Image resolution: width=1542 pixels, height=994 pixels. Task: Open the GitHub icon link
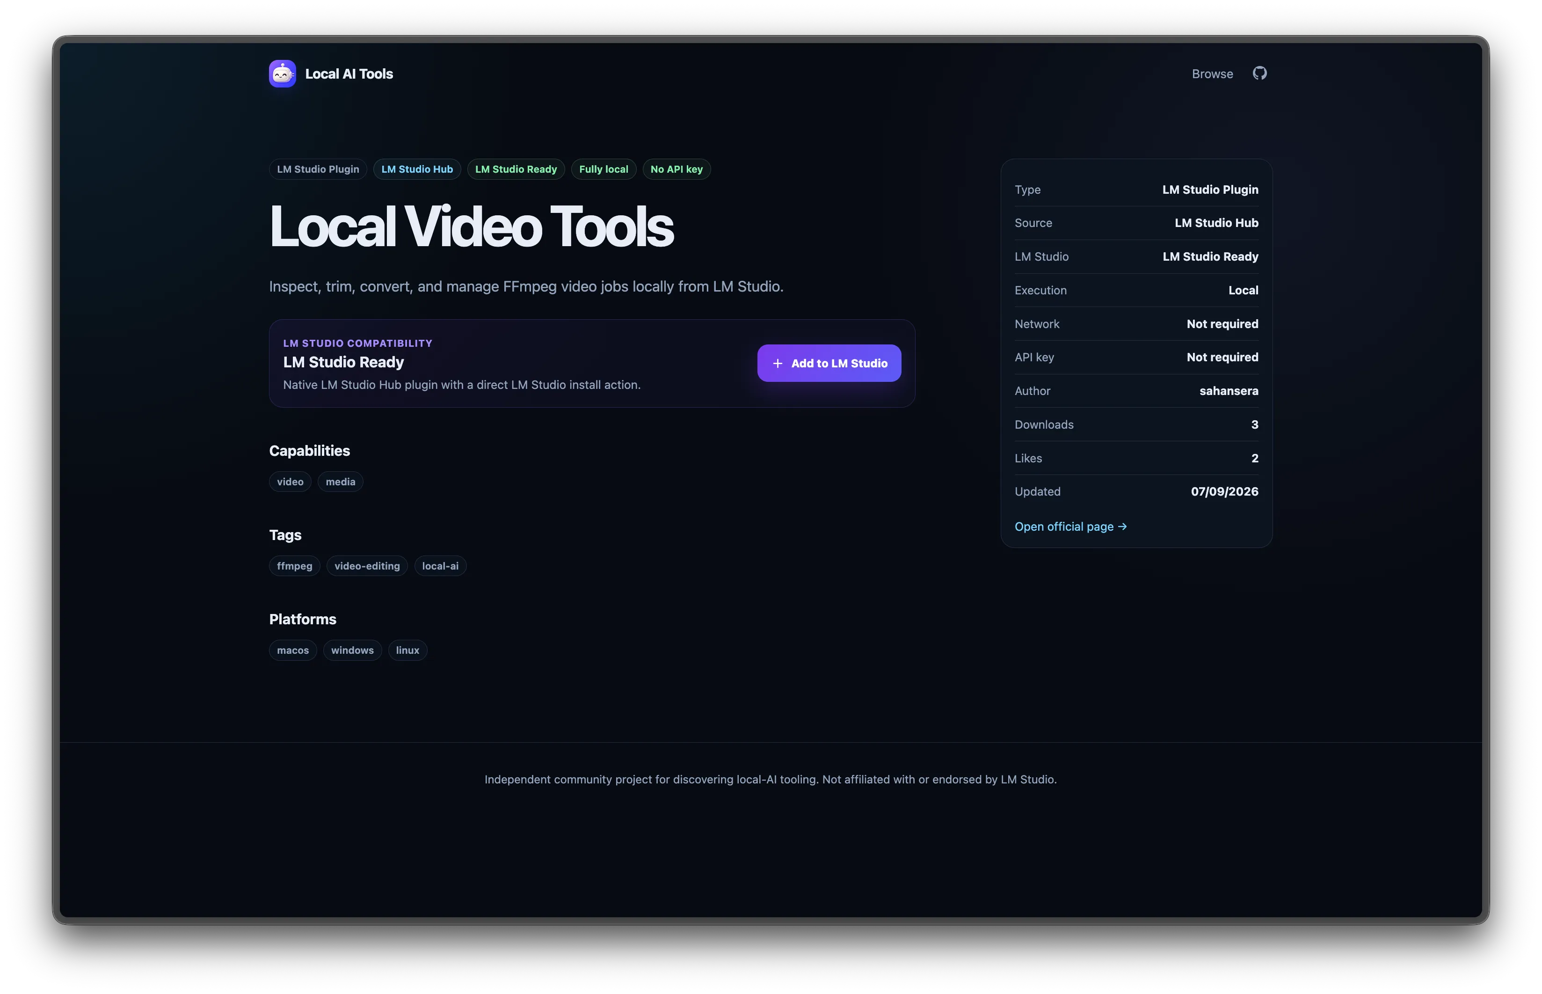[x=1259, y=73]
